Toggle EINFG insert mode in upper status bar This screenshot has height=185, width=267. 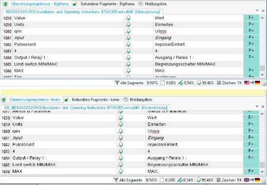coord(153,83)
